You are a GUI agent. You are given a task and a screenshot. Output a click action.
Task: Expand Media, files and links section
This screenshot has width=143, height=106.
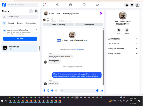[x=123, y=49]
